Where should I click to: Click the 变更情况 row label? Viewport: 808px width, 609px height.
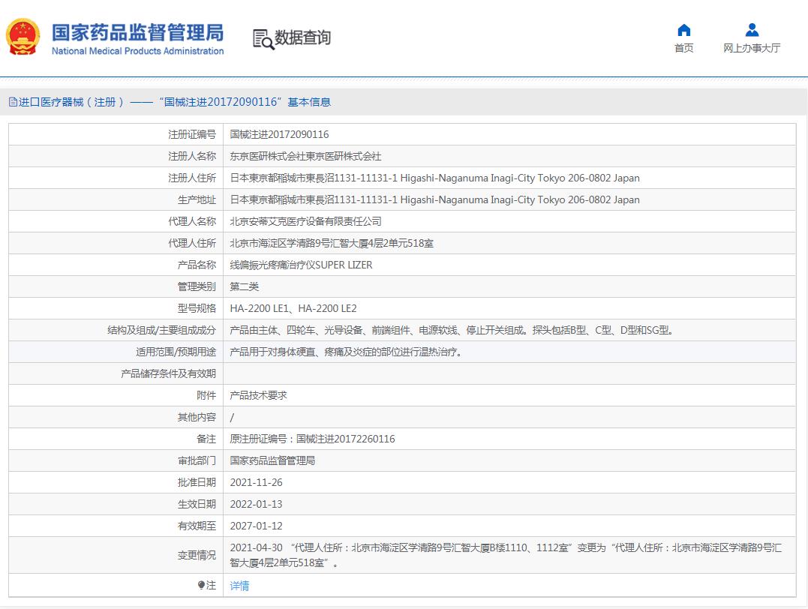[x=197, y=555]
